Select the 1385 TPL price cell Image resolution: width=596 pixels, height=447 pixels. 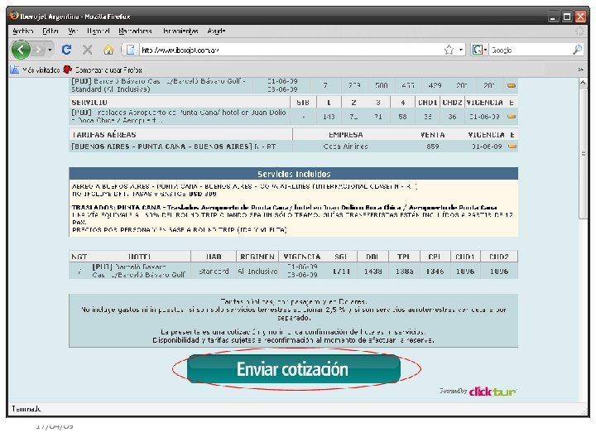tap(404, 272)
